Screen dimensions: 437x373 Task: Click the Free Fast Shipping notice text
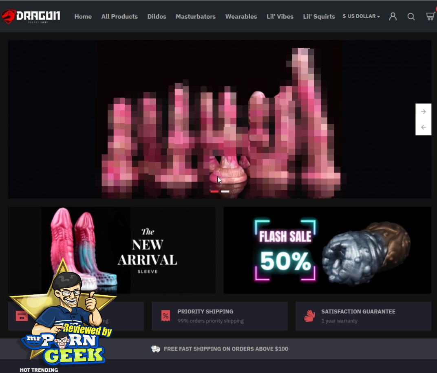click(226, 349)
